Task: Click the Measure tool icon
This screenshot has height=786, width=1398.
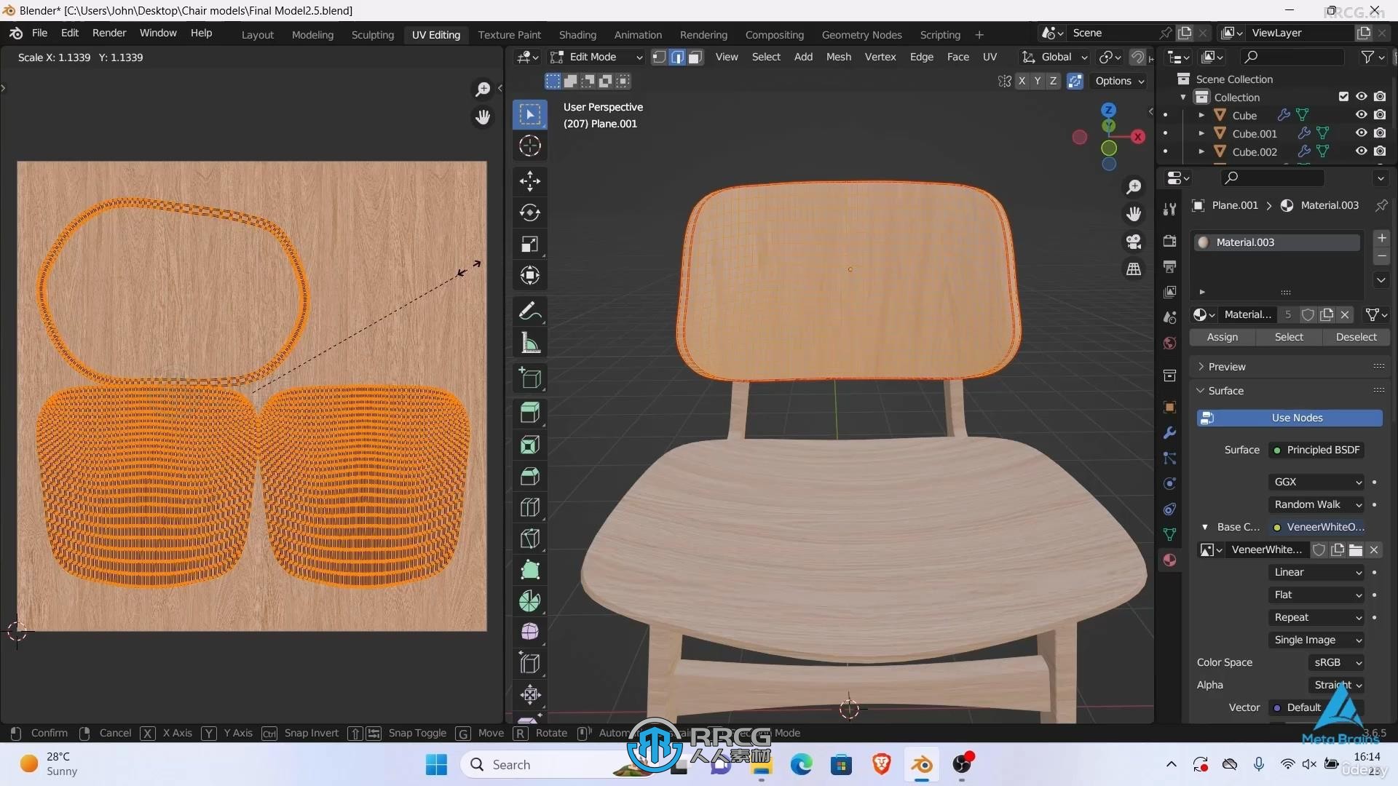Action: pyautogui.click(x=531, y=344)
